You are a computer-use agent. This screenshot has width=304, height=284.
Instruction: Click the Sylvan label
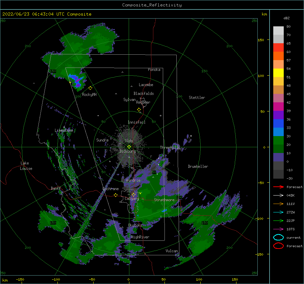pos(129,100)
